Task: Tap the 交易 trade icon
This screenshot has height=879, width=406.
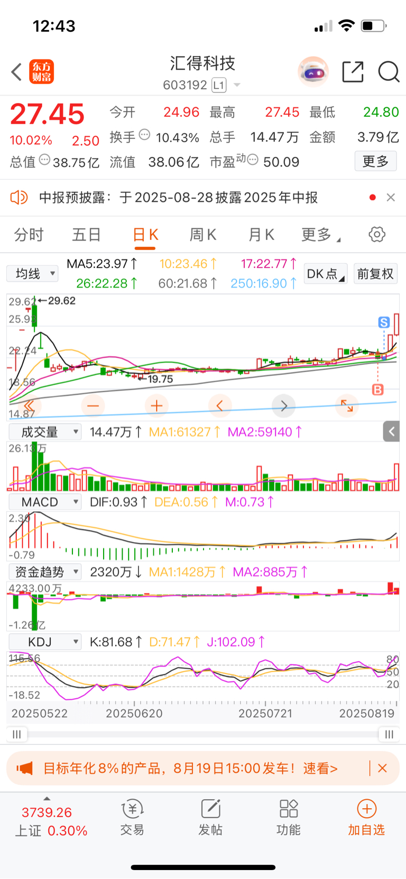Action: (x=132, y=817)
